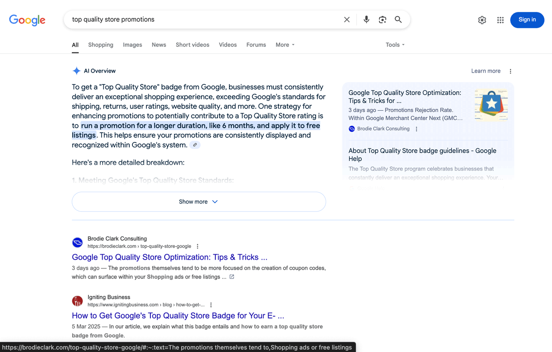This screenshot has width=552, height=352.
Task: Click the shopping bag star thumbnail
Action: (x=491, y=105)
